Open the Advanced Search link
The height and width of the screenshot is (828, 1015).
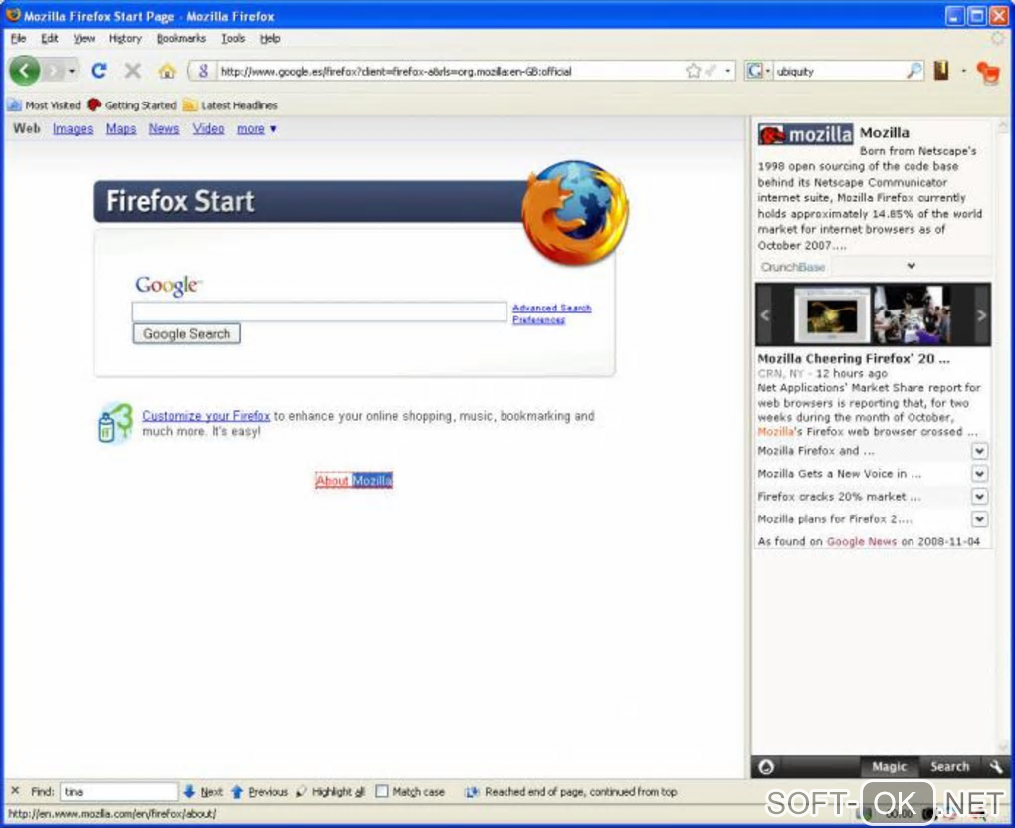pyautogui.click(x=551, y=308)
